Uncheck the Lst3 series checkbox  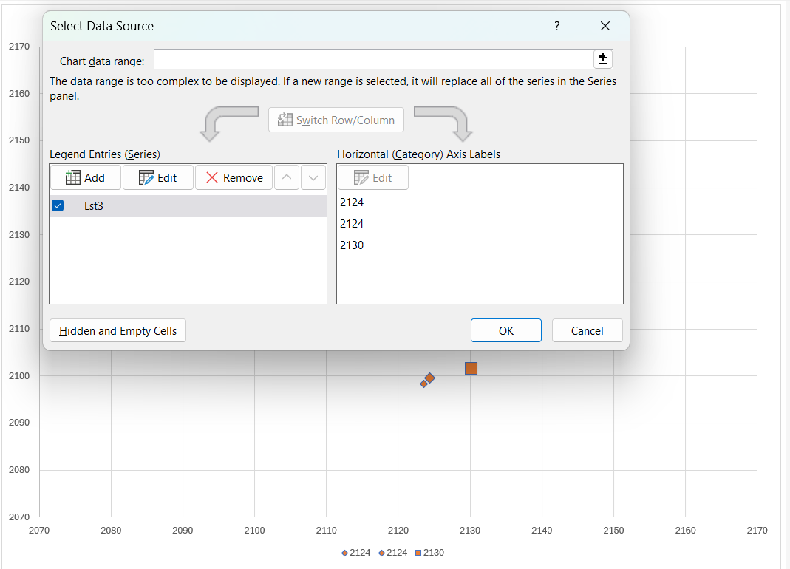coord(58,205)
